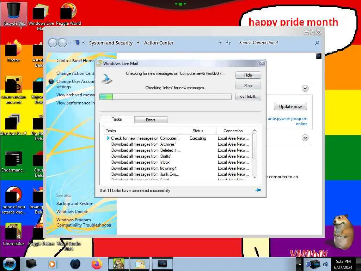The height and width of the screenshot is (271, 361).
Task: Expand the Security section chevron
Action: click(x=305, y=89)
